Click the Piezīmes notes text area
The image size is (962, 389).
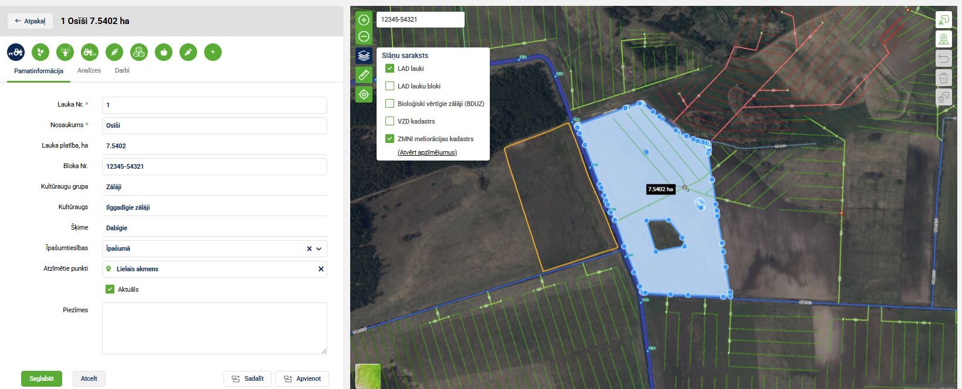214,328
